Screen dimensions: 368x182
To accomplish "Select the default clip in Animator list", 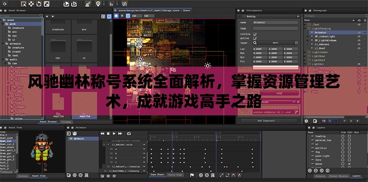I will (x=83, y=139).
